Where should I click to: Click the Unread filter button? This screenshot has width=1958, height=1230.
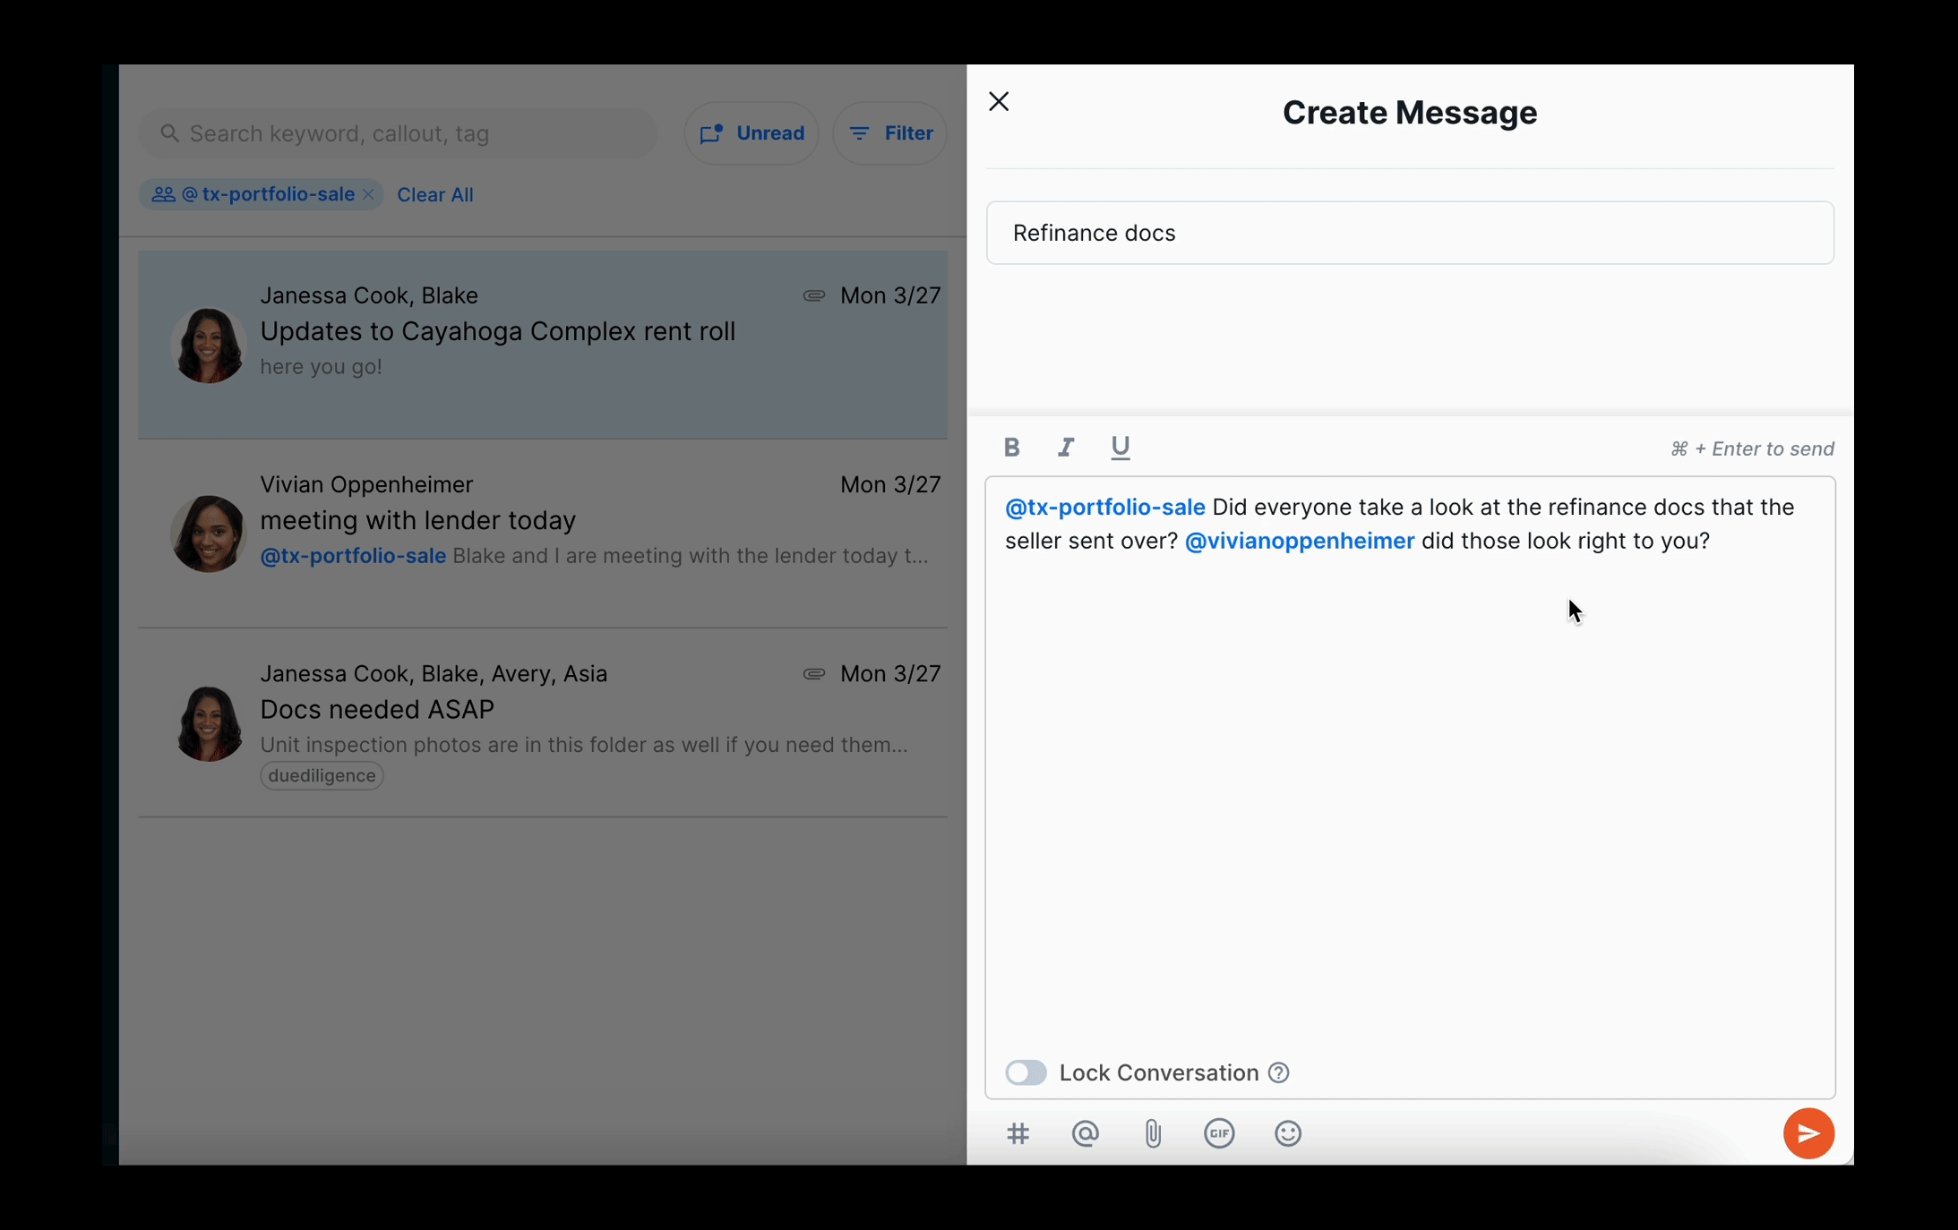pos(750,132)
